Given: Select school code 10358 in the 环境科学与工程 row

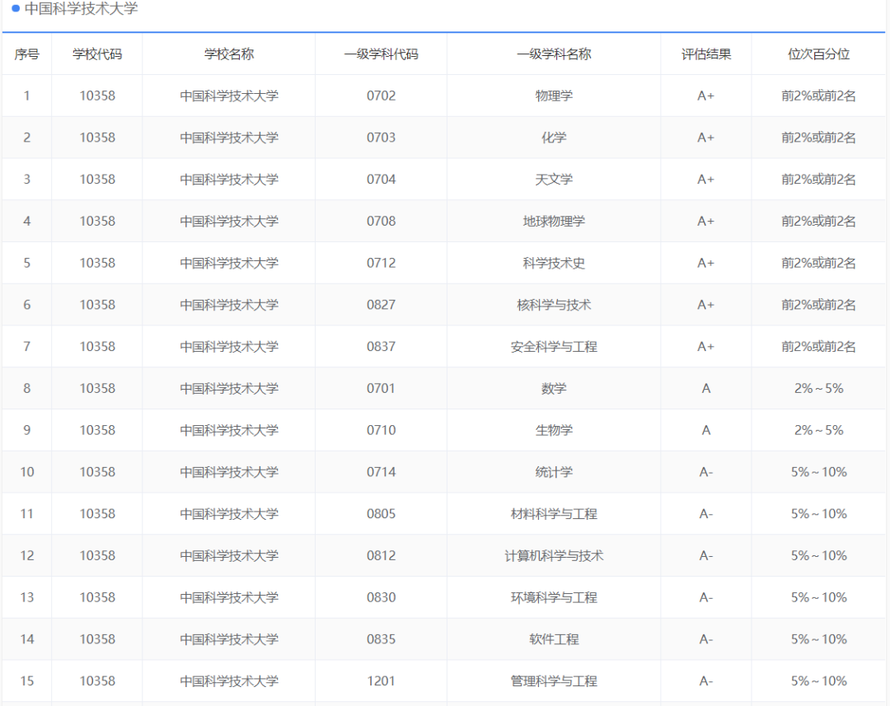Looking at the screenshot, I should coord(97,597).
